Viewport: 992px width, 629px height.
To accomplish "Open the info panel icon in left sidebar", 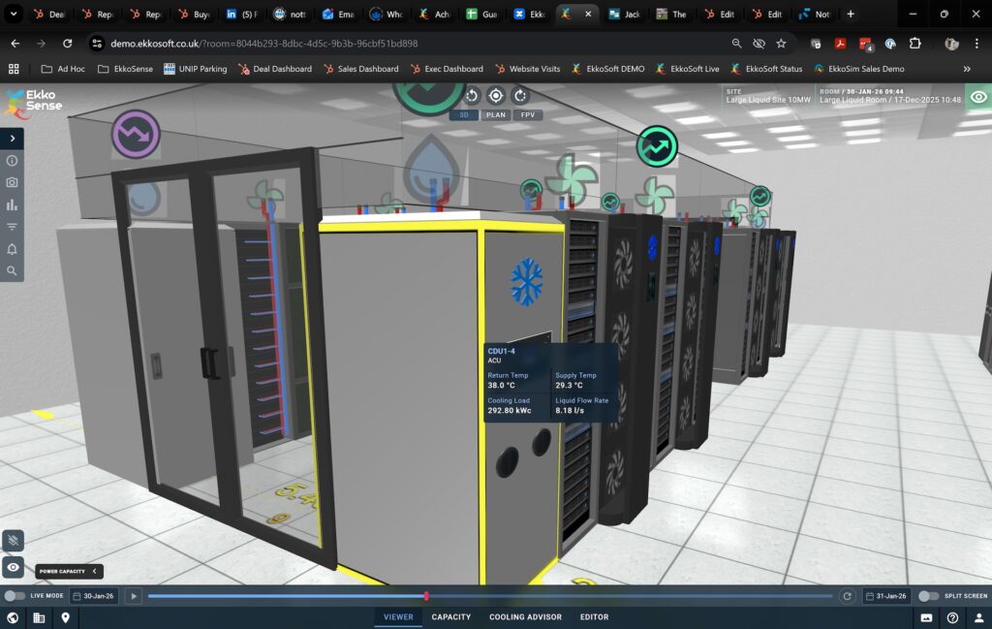I will [12, 161].
